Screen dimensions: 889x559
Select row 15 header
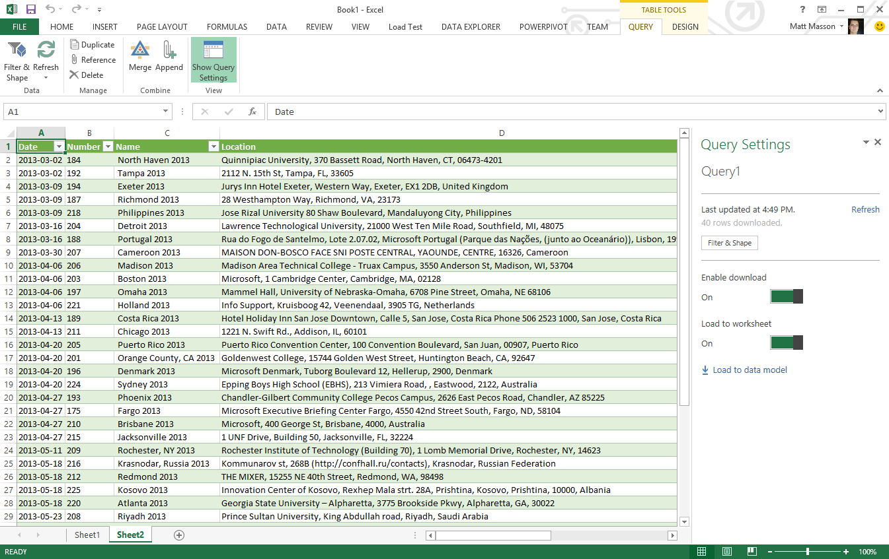tap(9, 331)
